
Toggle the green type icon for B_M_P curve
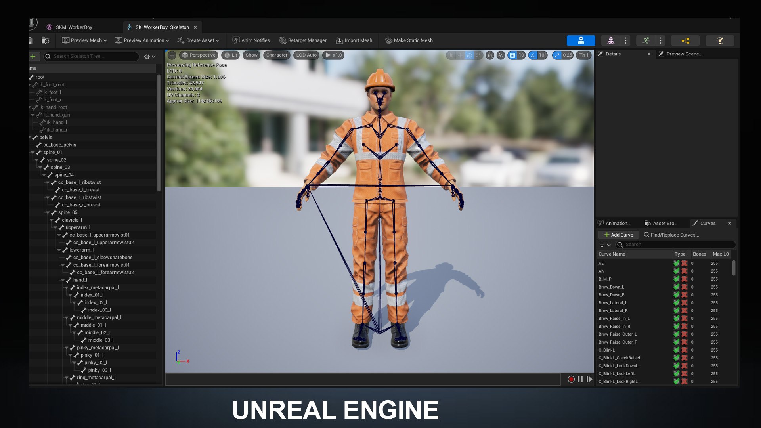[676, 279]
